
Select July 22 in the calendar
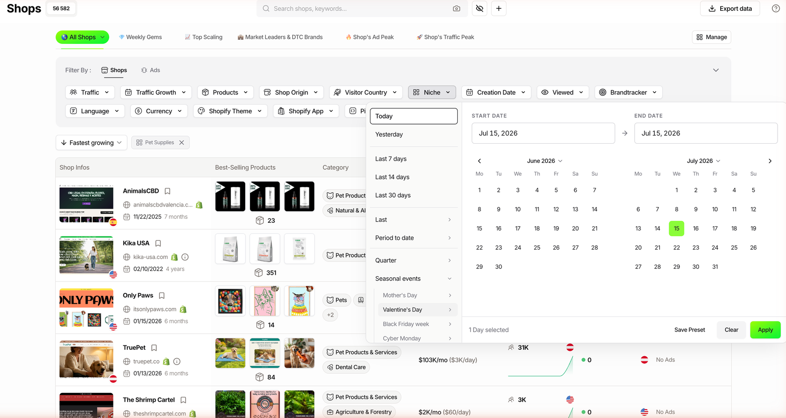pos(676,248)
